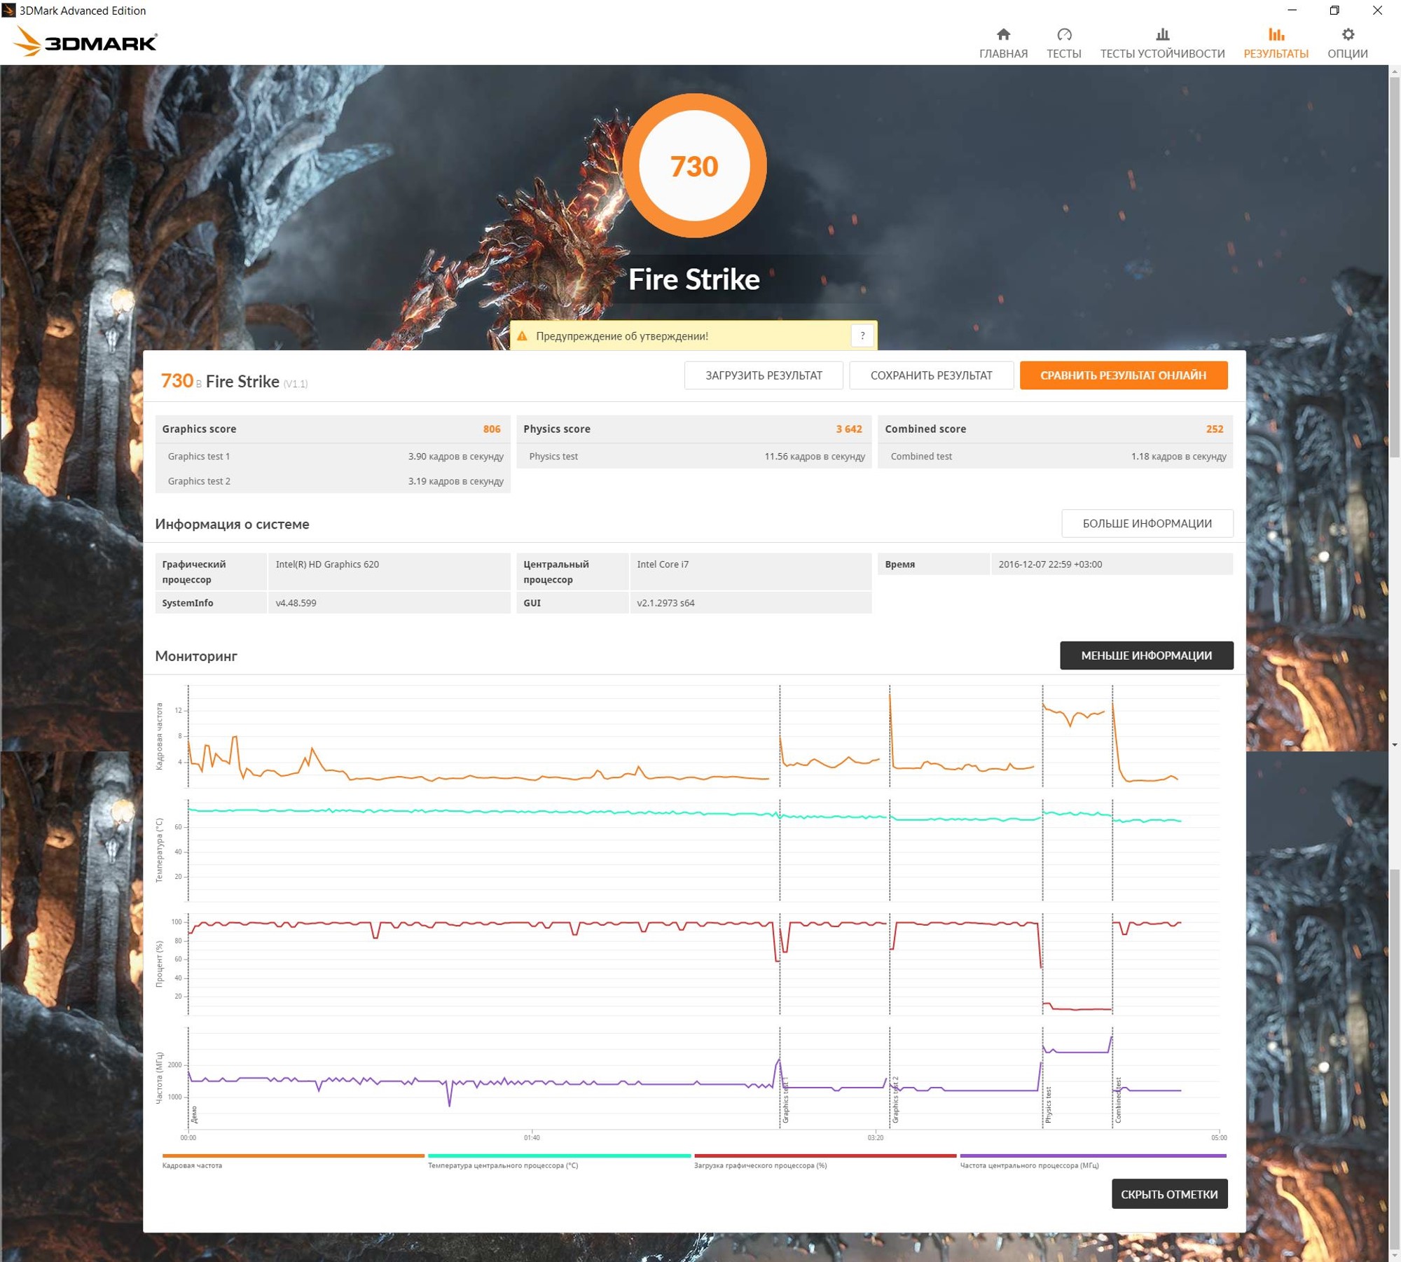1401x1262 pixels.
Task: Click Информация о системе heading
Action: pos(232,524)
